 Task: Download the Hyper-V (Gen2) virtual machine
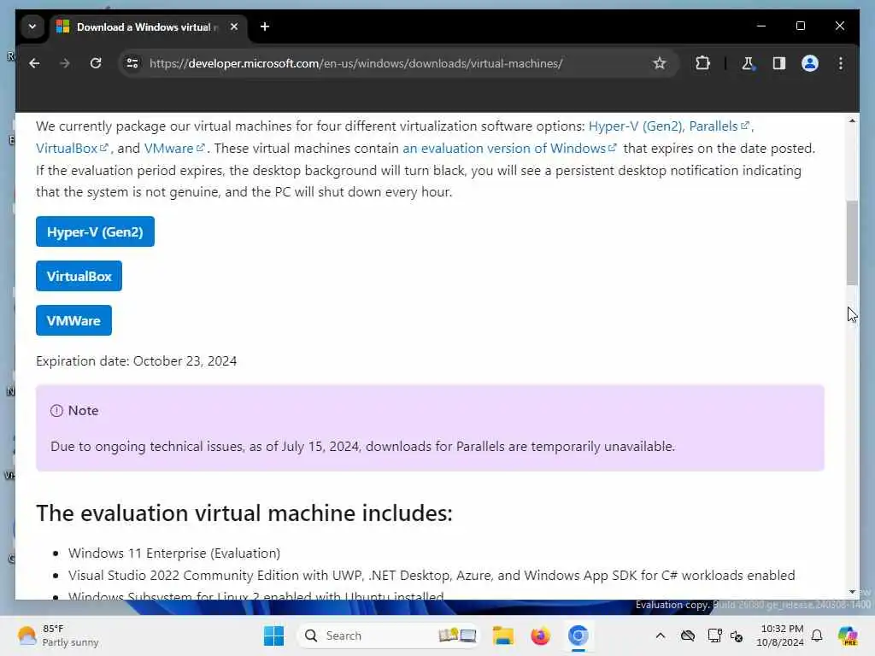coord(95,231)
